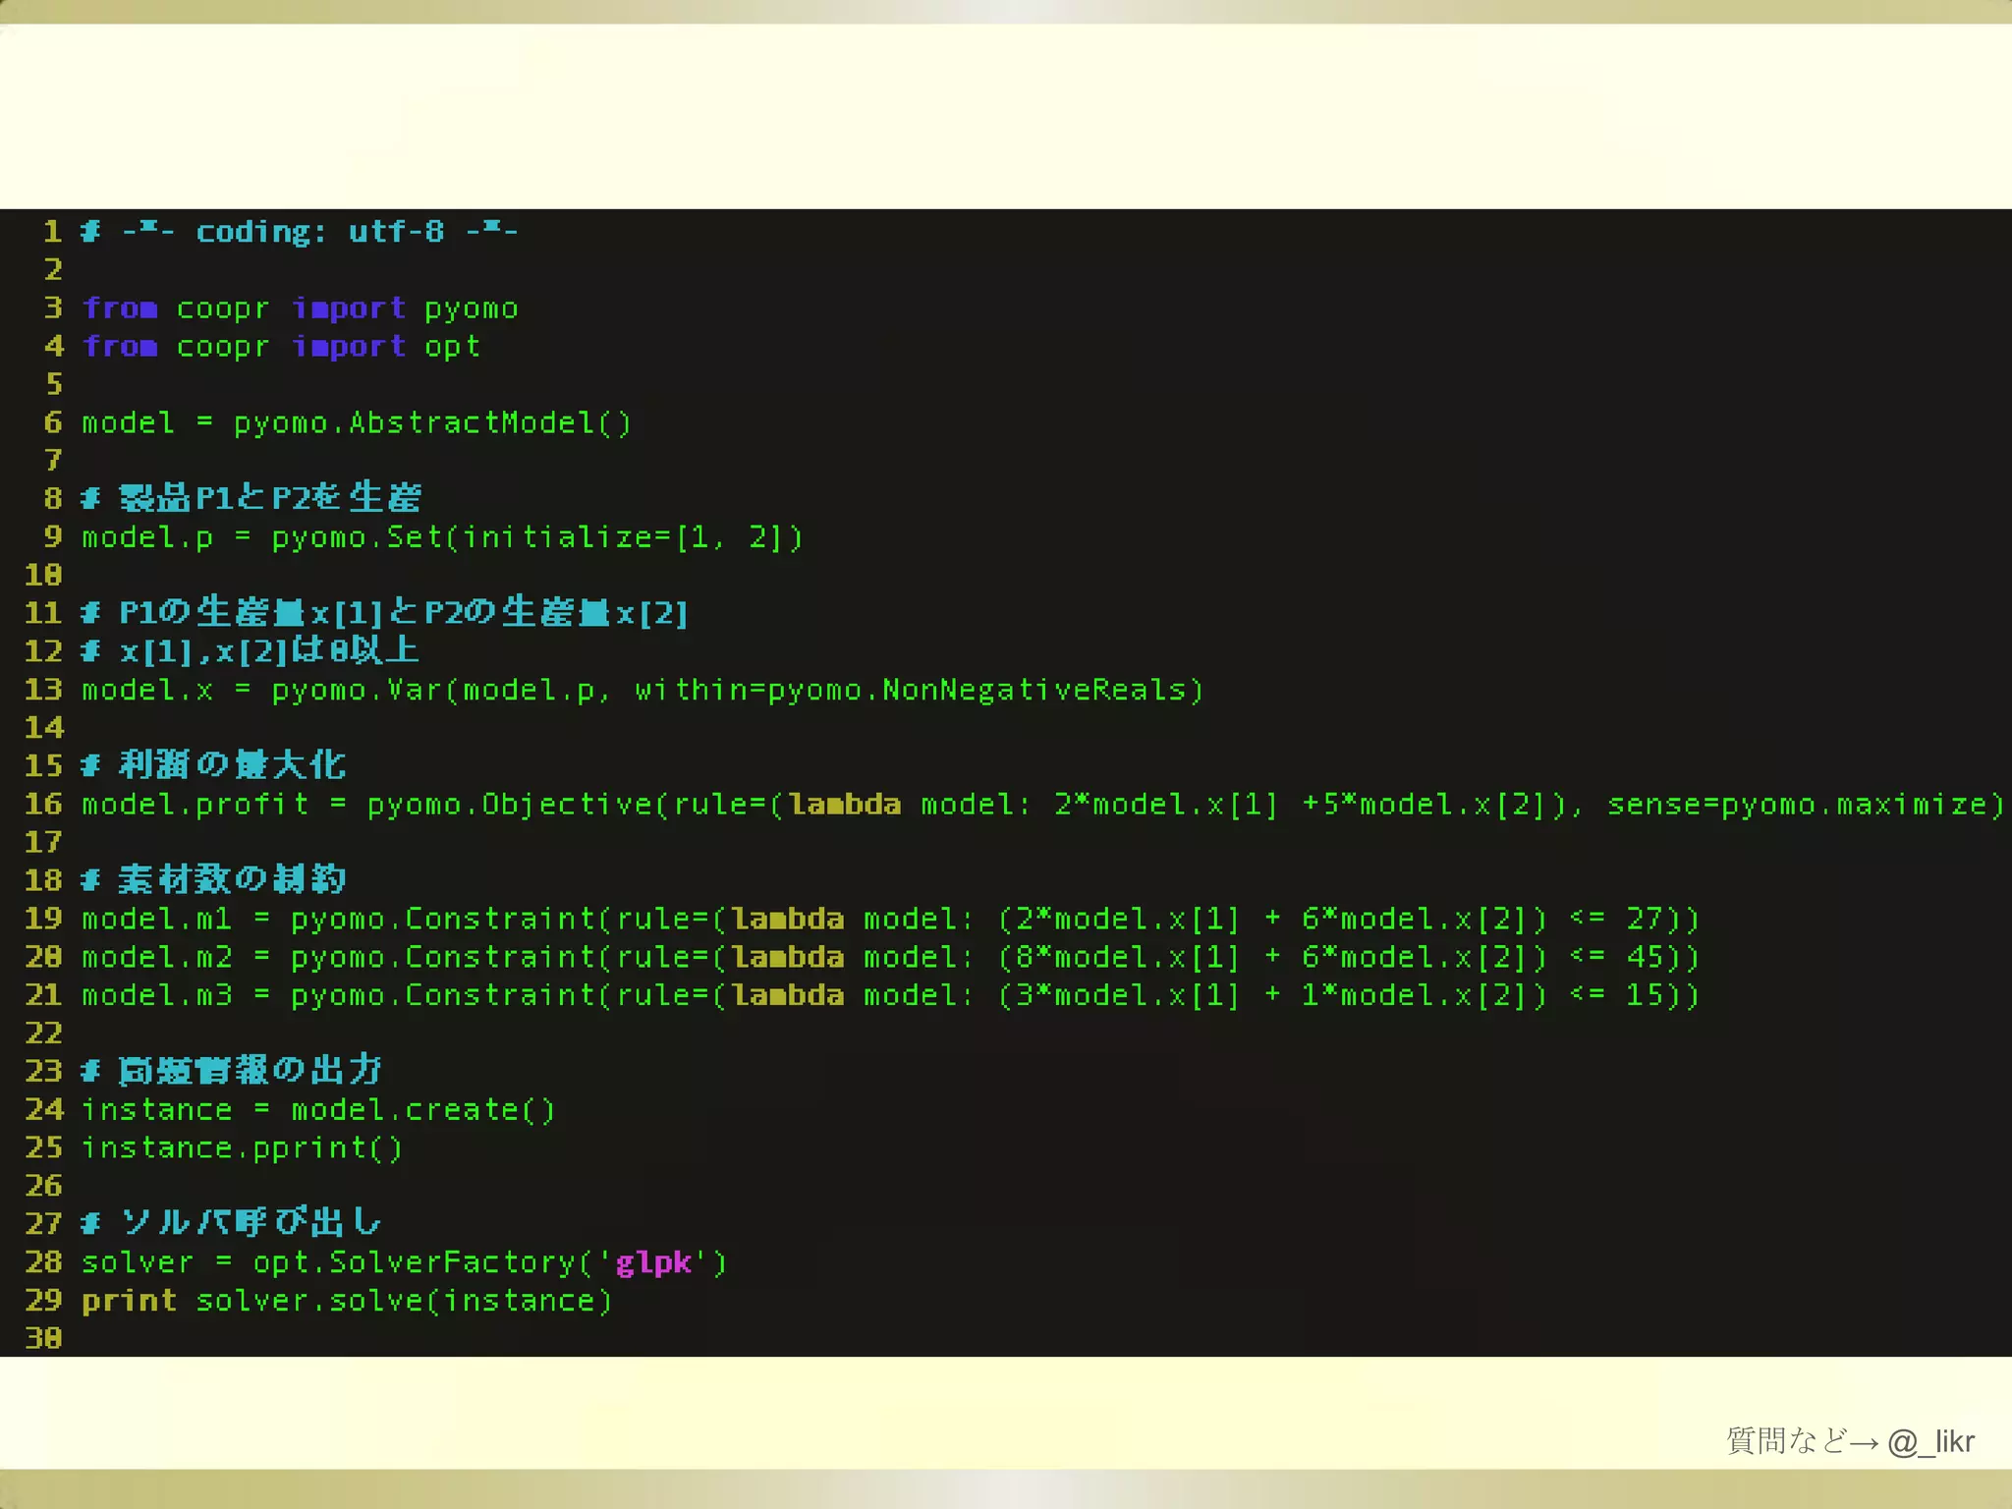2012x1509 pixels.
Task: Click the lambda keyword on line 19
Action: pos(788,919)
